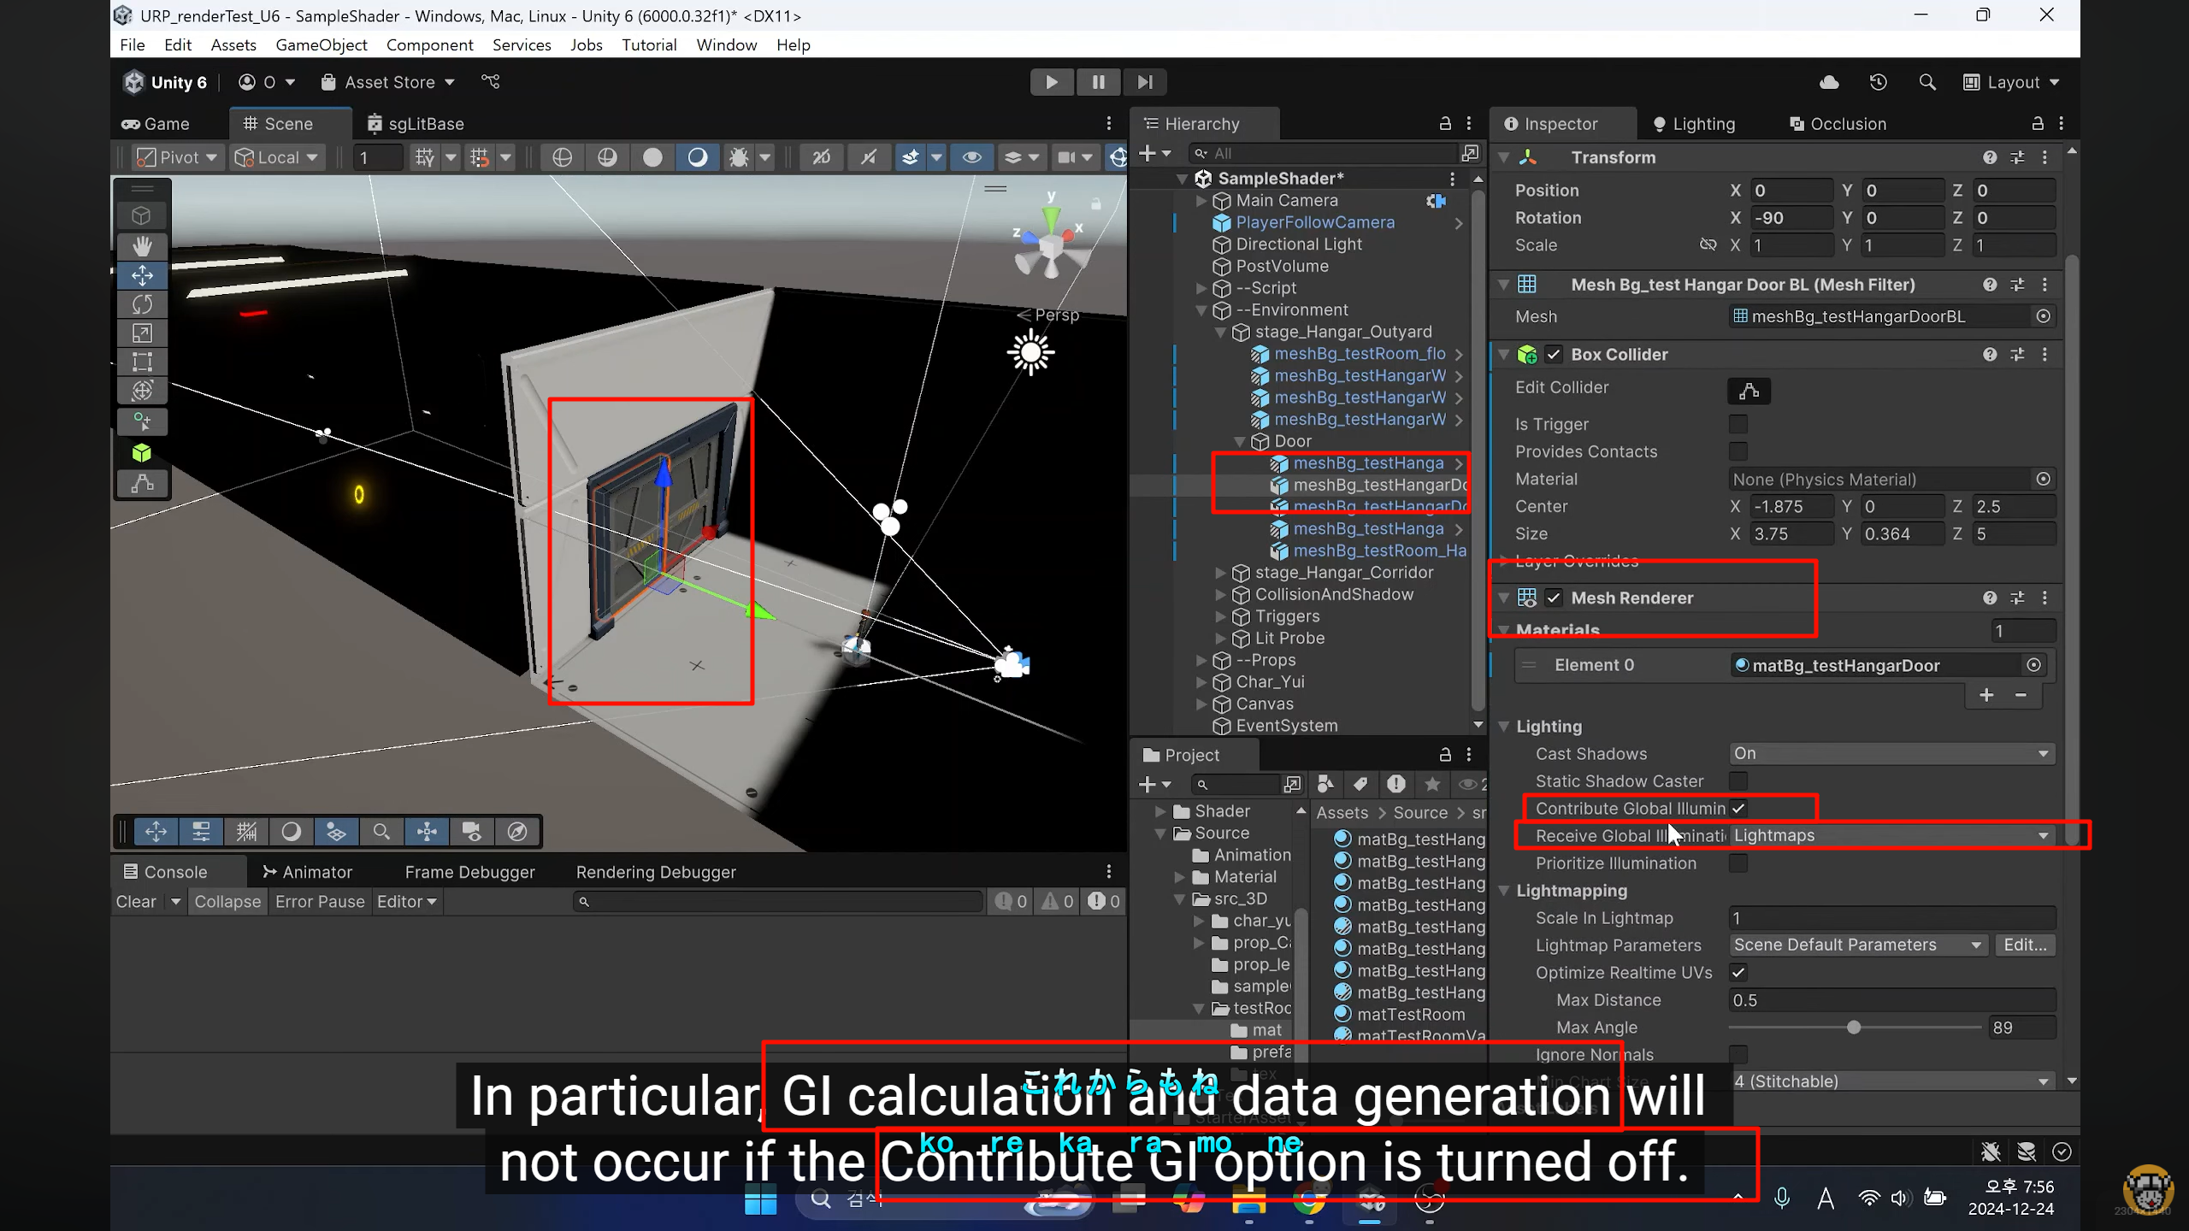Select the Move tool in the scene toolbar
Image resolution: width=2189 pixels, height=1231 pixels.
[142, 275]
